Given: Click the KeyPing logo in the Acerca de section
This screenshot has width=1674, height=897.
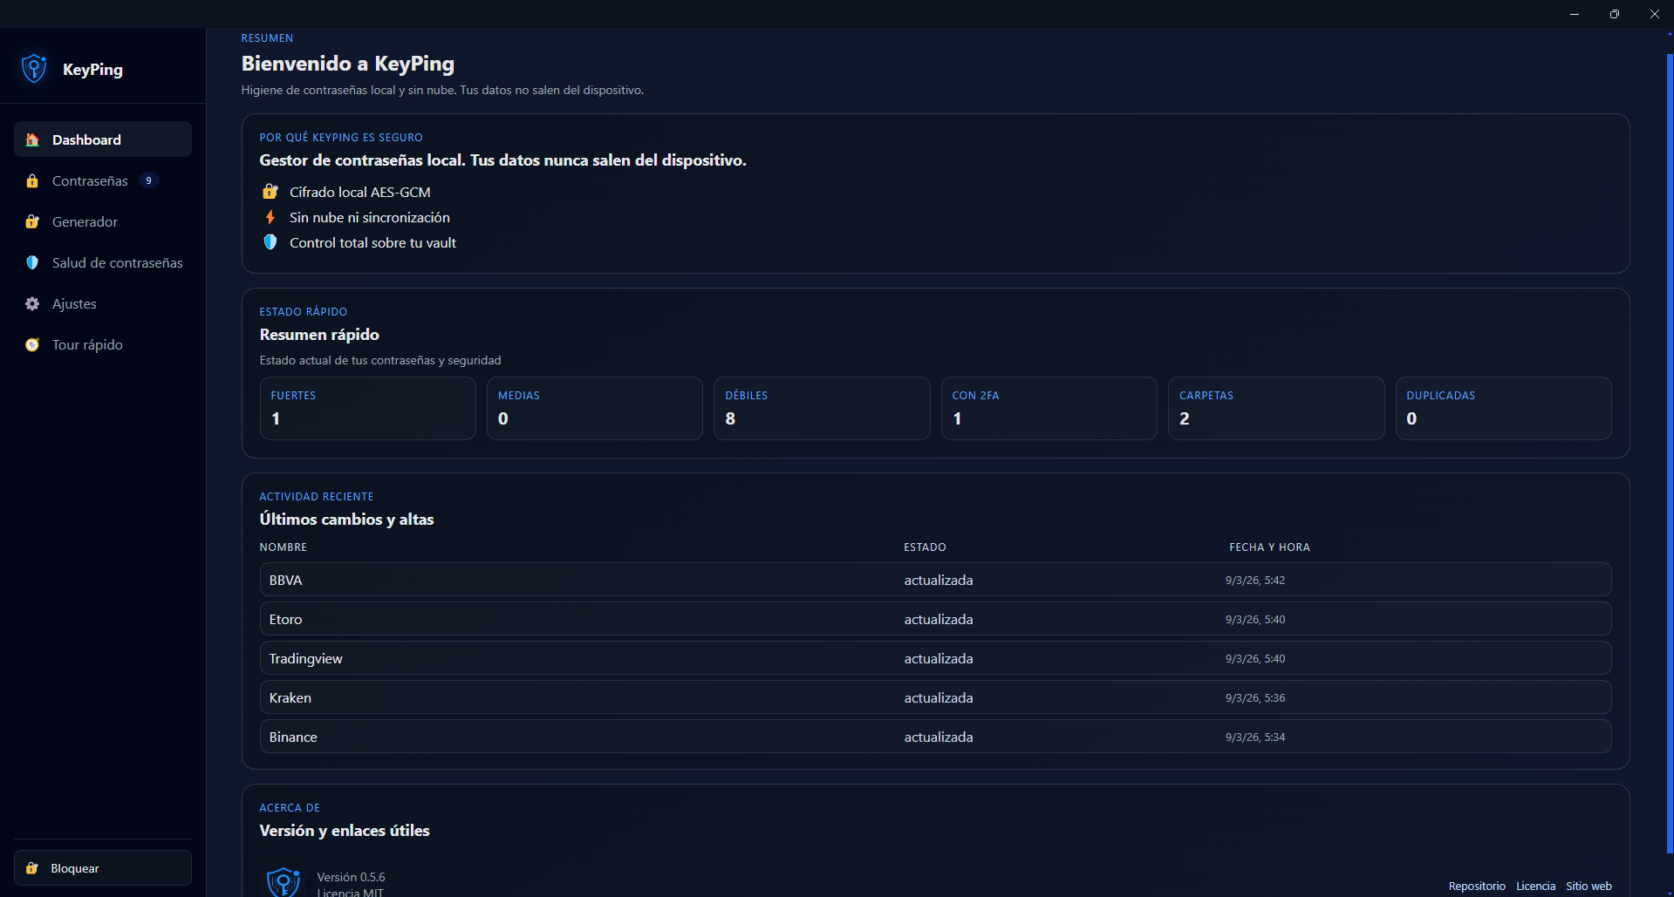Looking at the screenshot, I should 282,882.
